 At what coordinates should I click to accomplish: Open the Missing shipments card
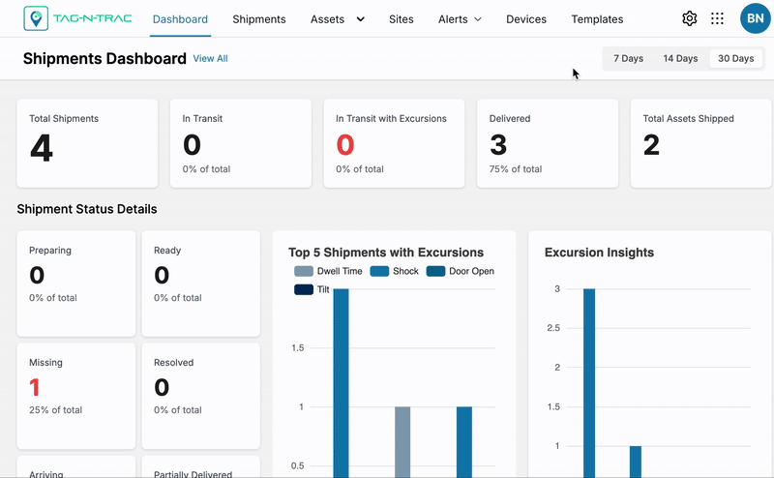pyautogui.click(x=76, y=396)
